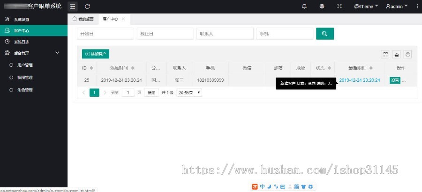Open 系统日志 in the sidebar

coord(34,42)
